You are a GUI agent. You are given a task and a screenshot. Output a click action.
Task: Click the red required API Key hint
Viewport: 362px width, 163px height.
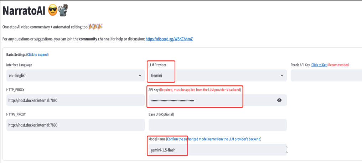point(200,90)
